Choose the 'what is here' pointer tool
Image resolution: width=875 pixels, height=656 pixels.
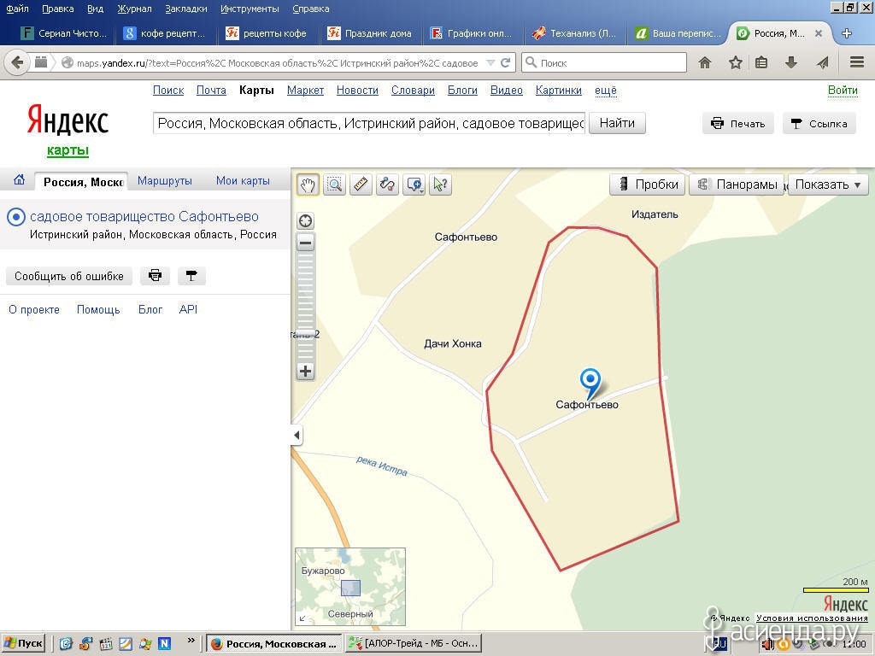440,184
